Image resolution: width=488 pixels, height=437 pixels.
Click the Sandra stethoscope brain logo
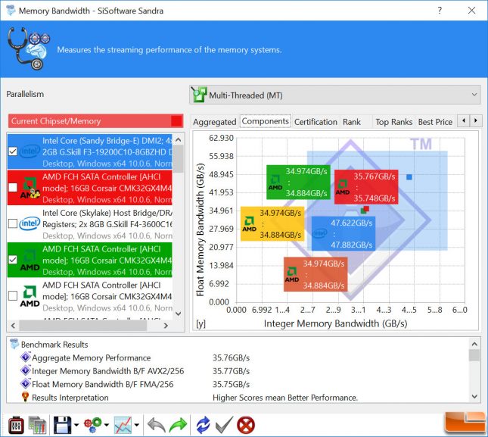[x=29, y=48]
